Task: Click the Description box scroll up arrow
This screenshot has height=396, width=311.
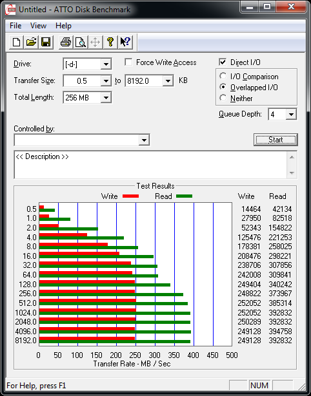Action: pyautogui.click(x=292, y=157)
